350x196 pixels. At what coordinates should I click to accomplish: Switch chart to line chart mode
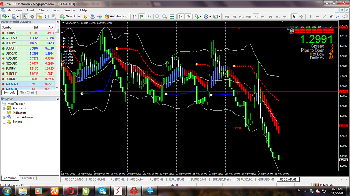click(149, 16)
